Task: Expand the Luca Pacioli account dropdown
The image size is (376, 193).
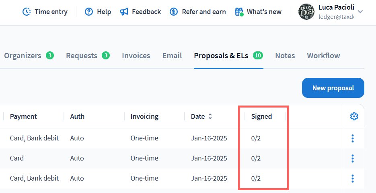Action: tap(360, 12)
